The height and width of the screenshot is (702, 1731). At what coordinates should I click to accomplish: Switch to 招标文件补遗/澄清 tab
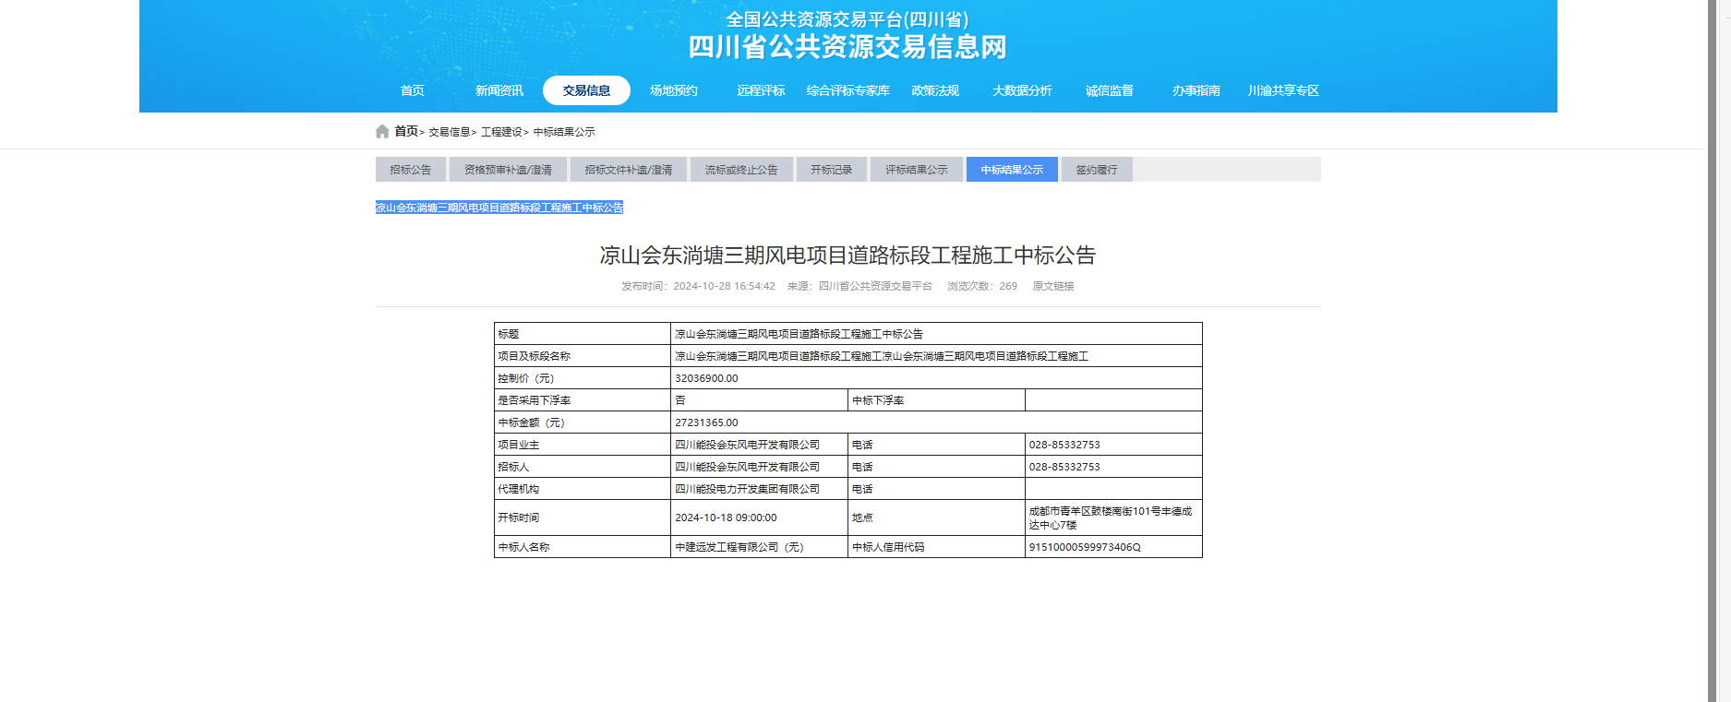629,170
